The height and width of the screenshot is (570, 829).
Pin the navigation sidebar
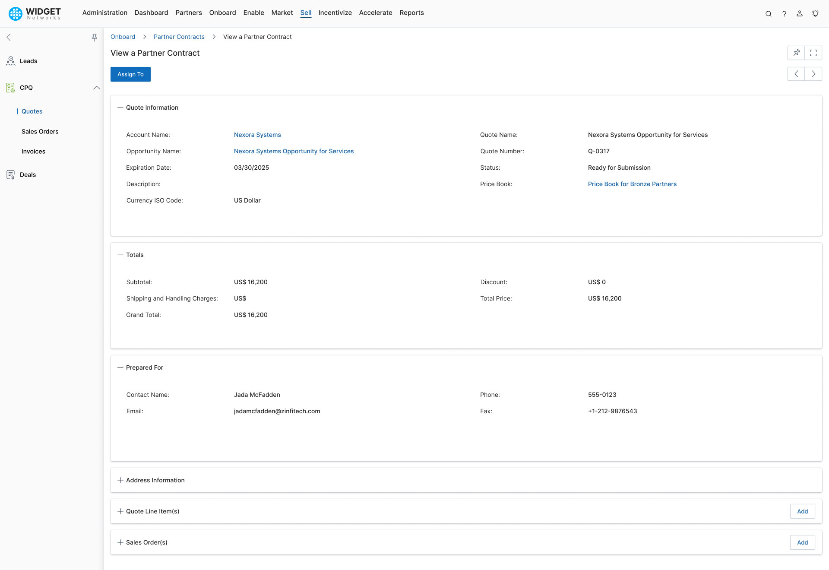(x=95, y=37)
